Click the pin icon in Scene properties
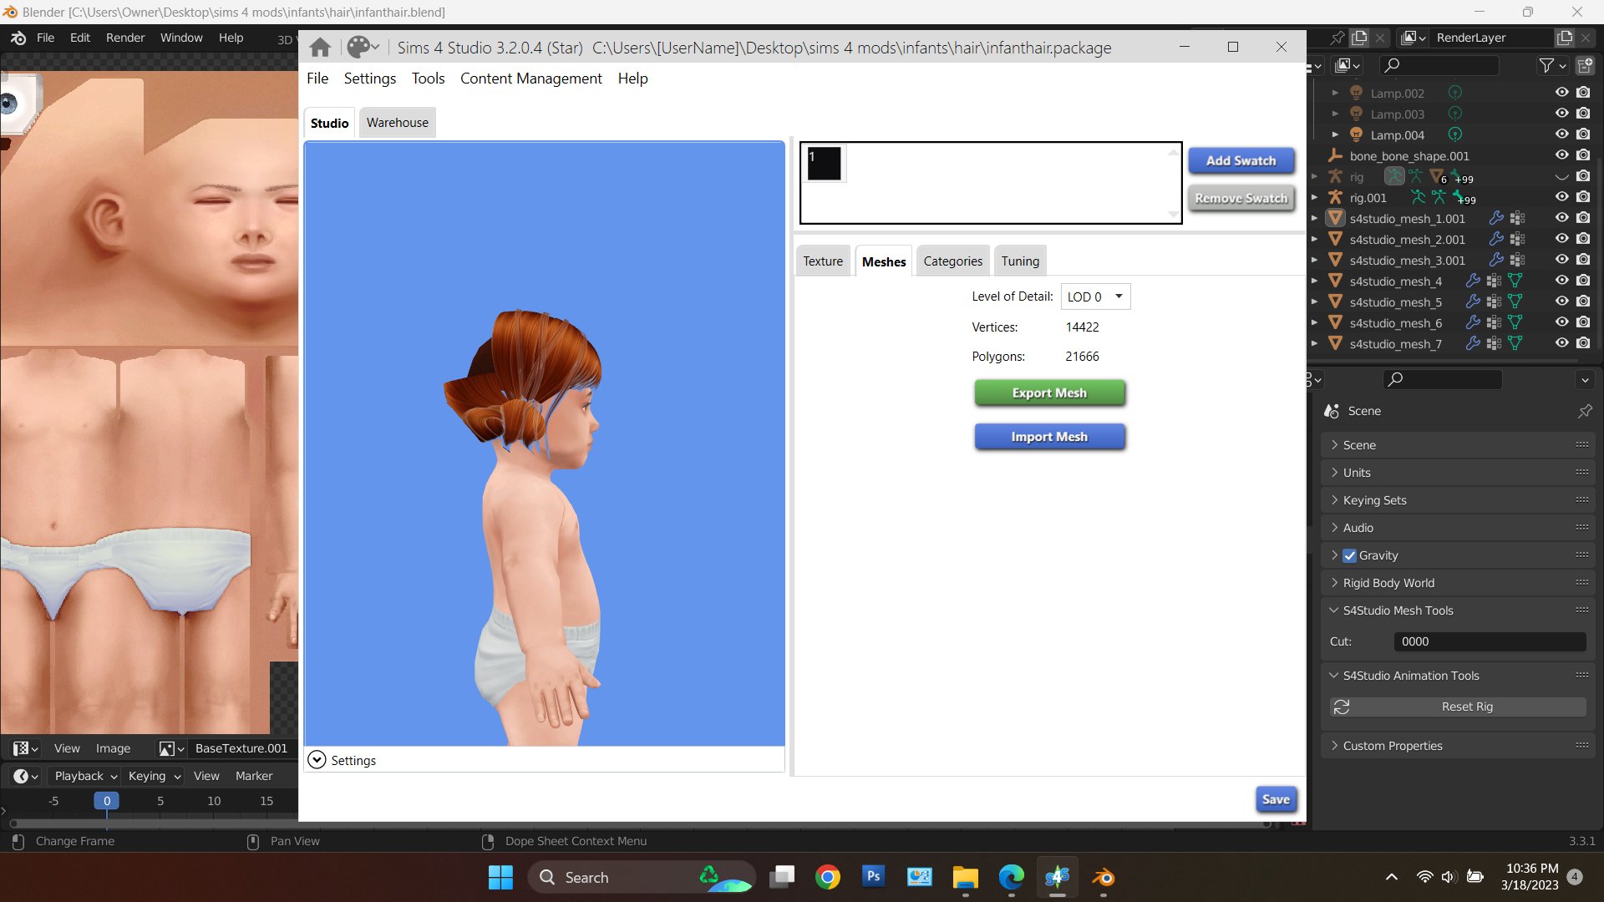 pos(1585,411)
